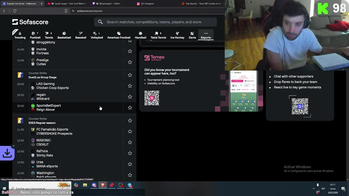Viewport: 349px width, 196px height.
Task: Open the Trending sports section
Action: (x=20, y=35)
